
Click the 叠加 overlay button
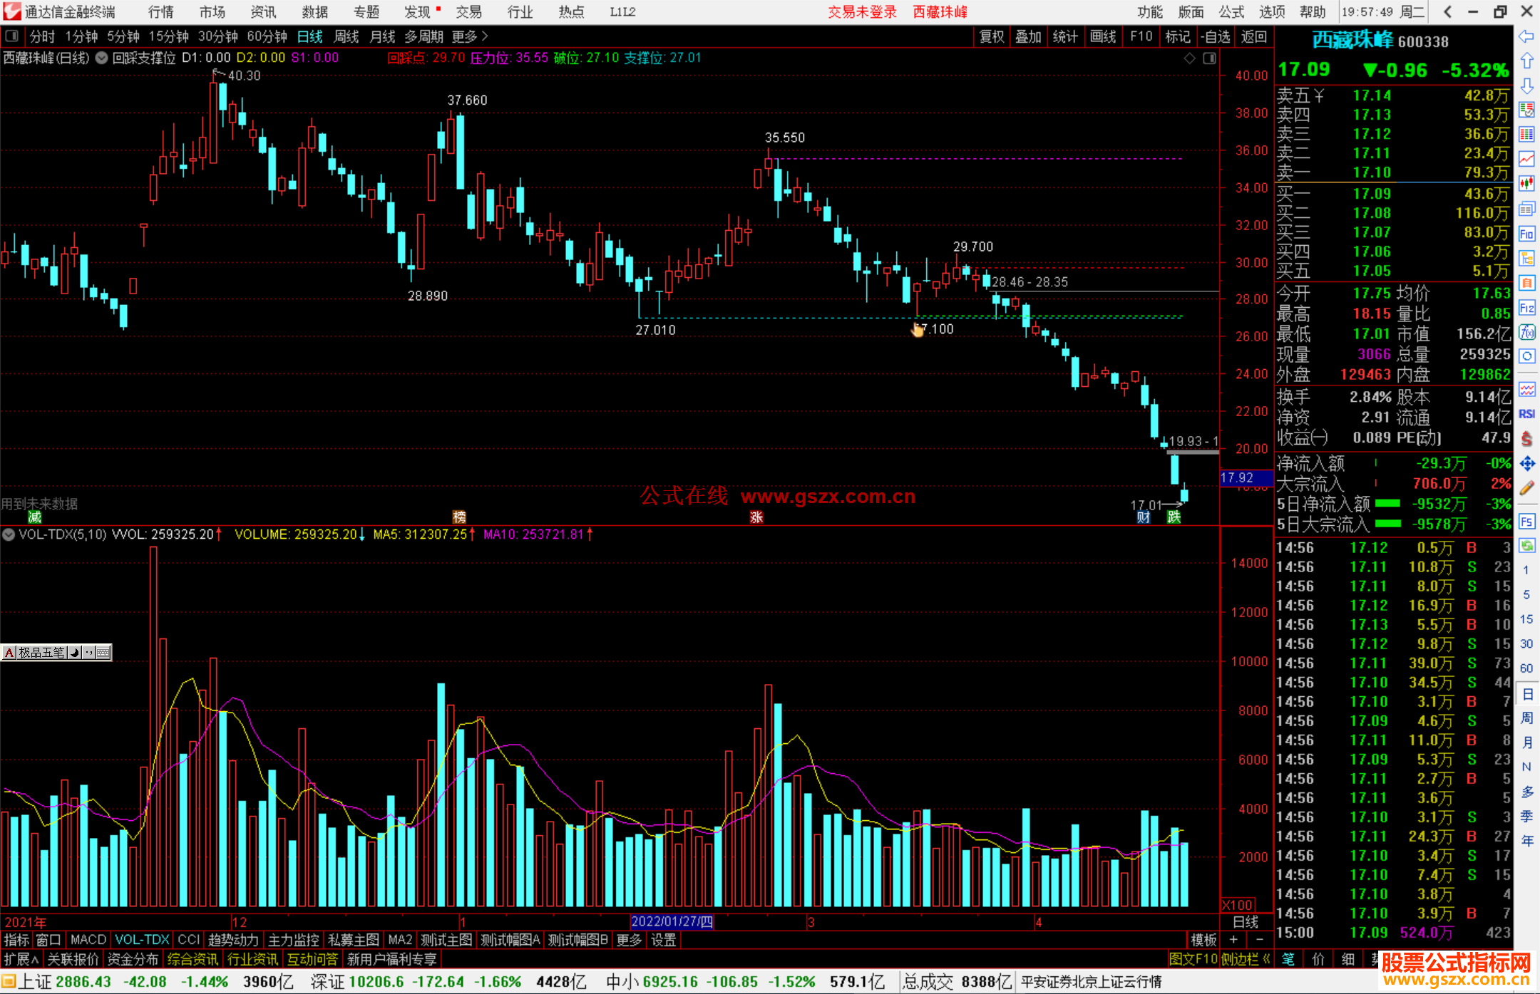1029,36
